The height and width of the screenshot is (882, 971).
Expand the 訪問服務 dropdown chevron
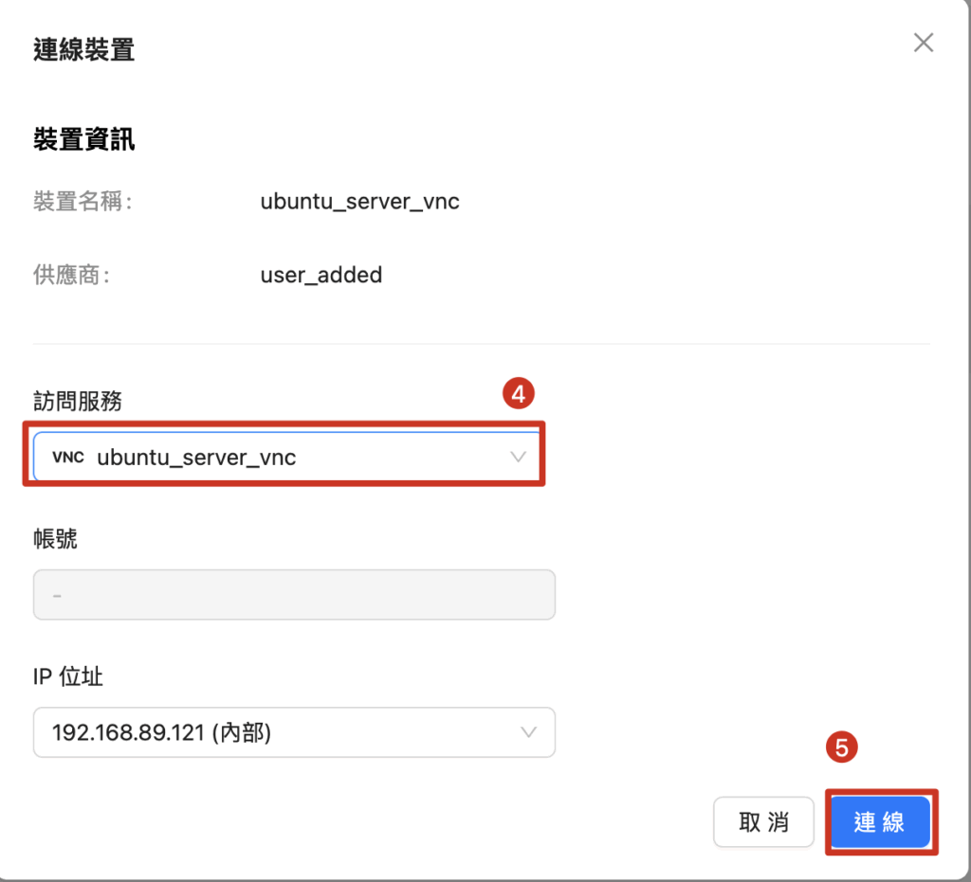[x=518, y=457]
